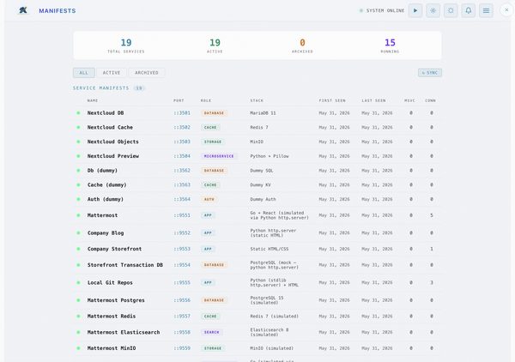Open port link :9555
Screen dimensions: 515x362
pyautogui.click(x=182, y=282)
